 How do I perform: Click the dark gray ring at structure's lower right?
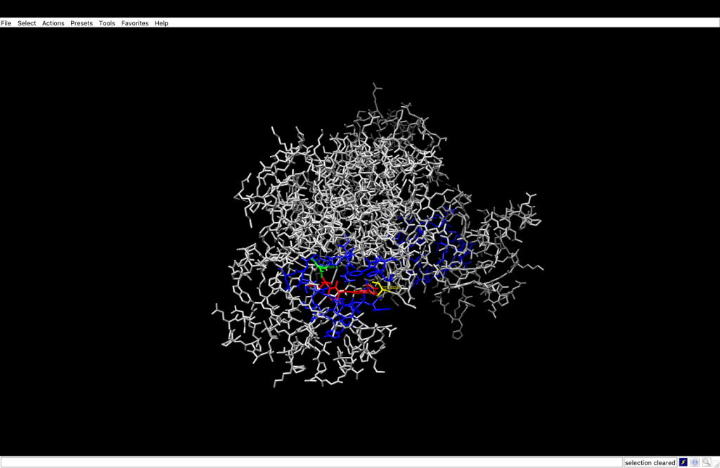coord(458,333)
